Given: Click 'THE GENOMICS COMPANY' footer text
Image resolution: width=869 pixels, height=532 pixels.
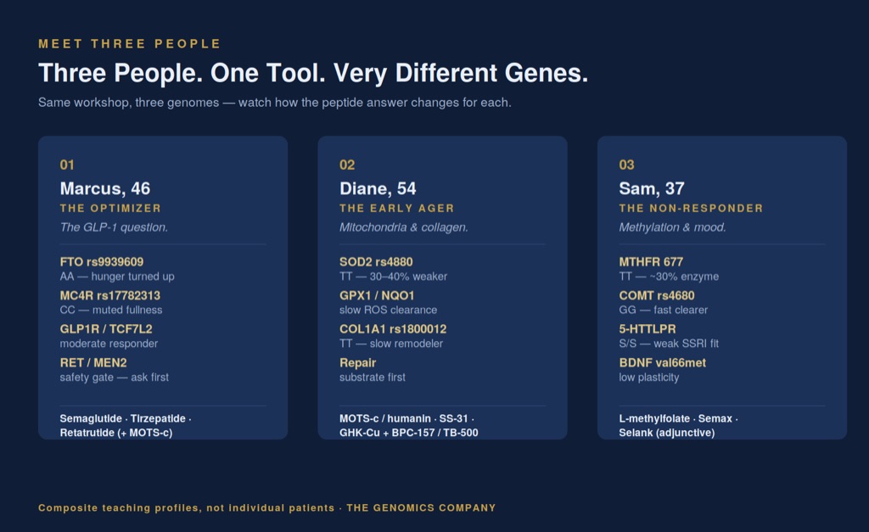Looking at the screenshot, I should tap(421, 507).
